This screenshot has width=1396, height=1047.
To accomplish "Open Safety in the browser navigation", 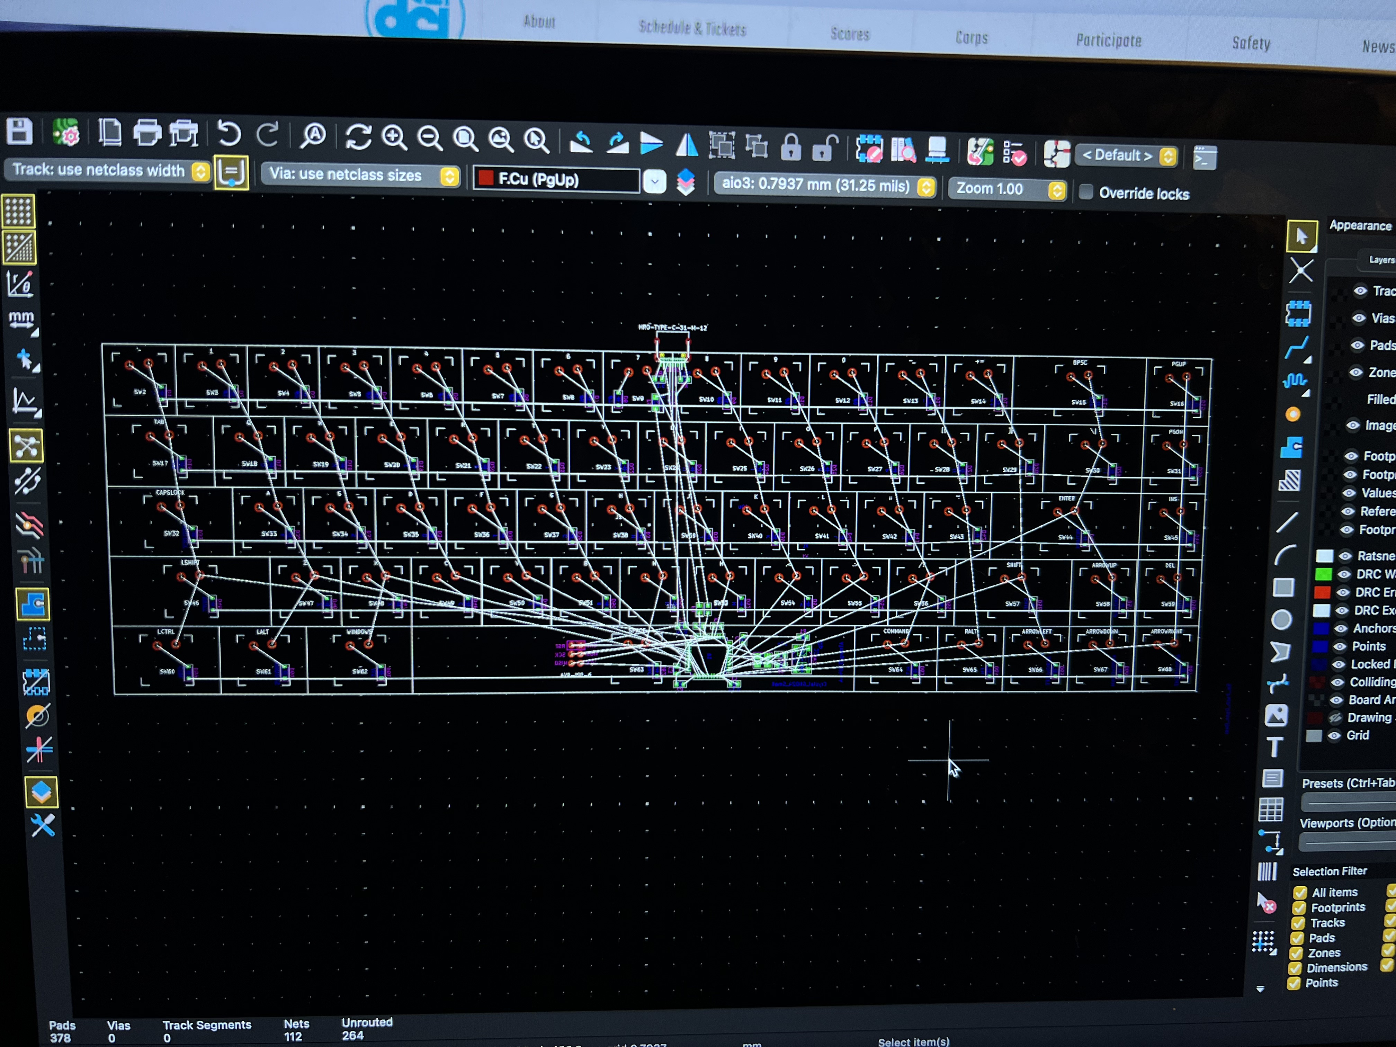I will (x=1252, y=44).
